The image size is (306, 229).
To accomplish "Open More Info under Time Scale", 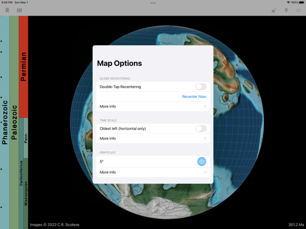I will coord(153,138).
